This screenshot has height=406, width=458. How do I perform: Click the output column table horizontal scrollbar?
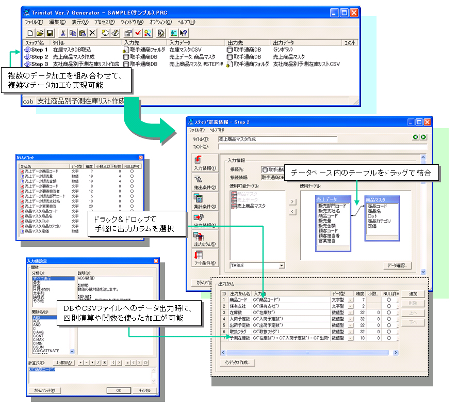[309, 353]
